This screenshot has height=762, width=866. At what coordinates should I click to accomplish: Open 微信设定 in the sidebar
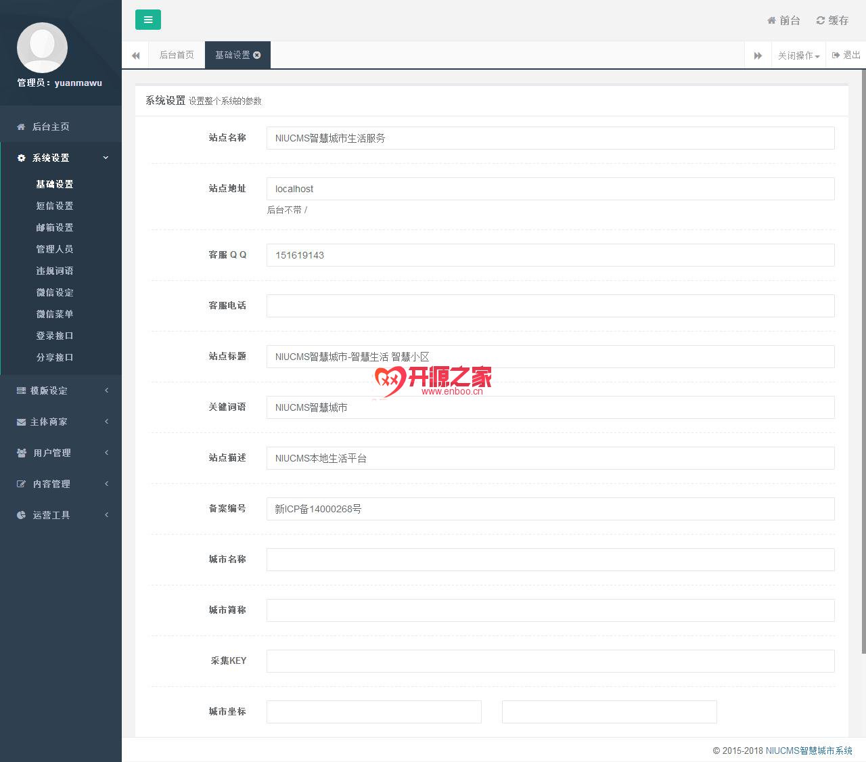tap(55, 292)
